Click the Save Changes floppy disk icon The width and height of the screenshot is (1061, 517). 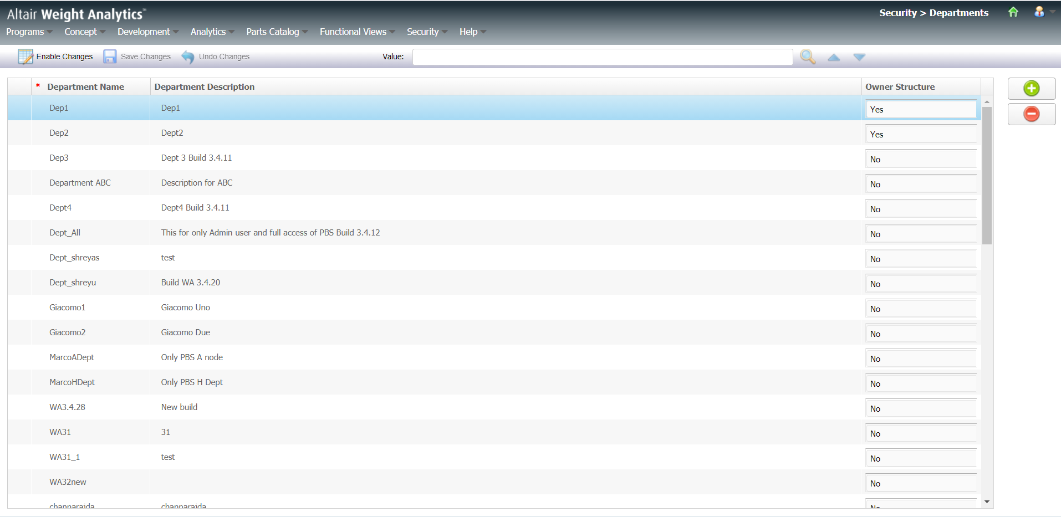coord(110,57)
